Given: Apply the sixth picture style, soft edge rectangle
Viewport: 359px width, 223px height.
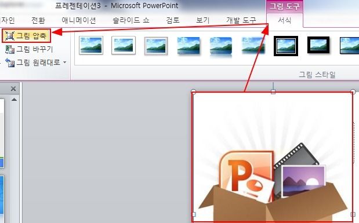Looking at the screenshot, I should tap(253, 46).
